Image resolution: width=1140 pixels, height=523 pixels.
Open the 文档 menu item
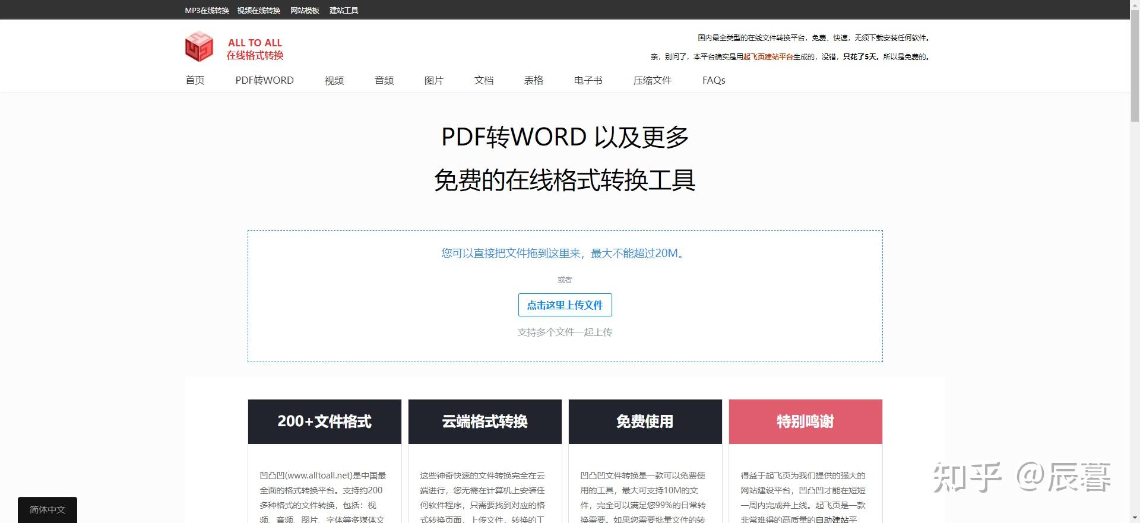[x=484, y=80]
